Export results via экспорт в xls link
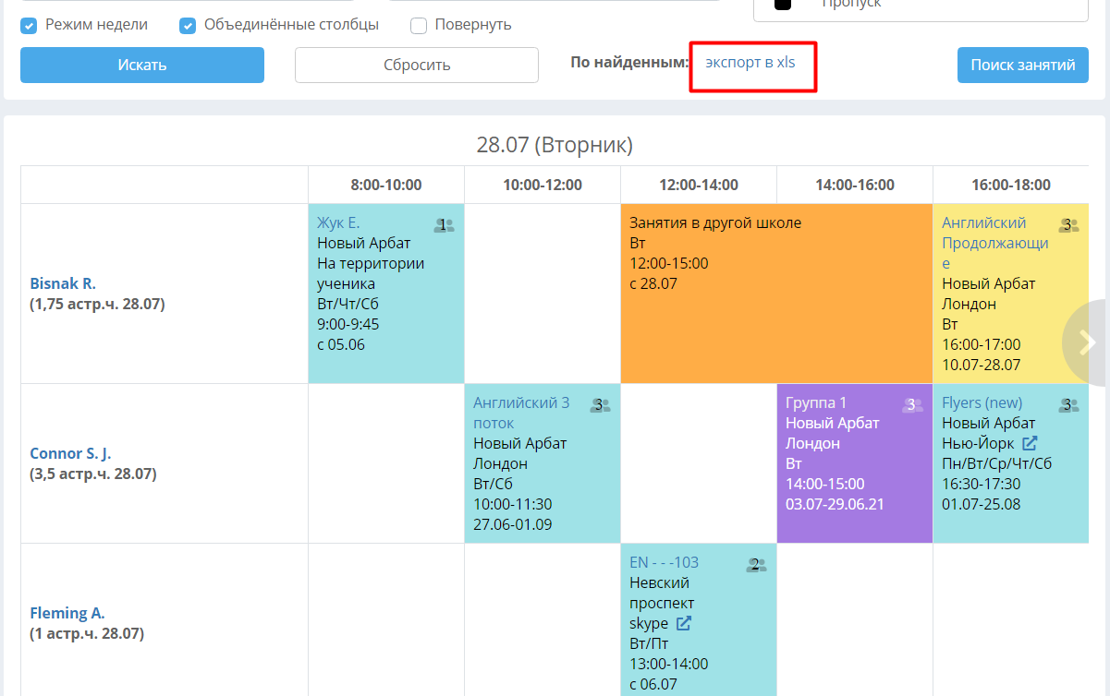This screenshot has width=1110, height=696. (x=750, y=62)
